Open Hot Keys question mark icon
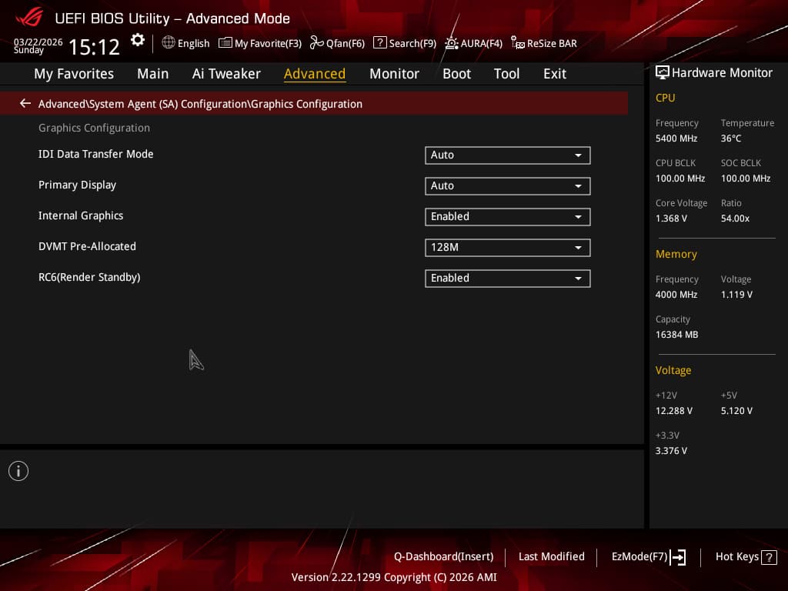The width and height of the screenshot is (788, 591). tap(769, 557)
